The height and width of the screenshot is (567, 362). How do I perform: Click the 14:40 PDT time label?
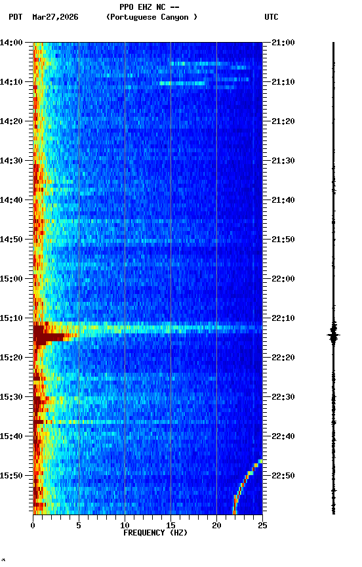[x=11, y=200]
